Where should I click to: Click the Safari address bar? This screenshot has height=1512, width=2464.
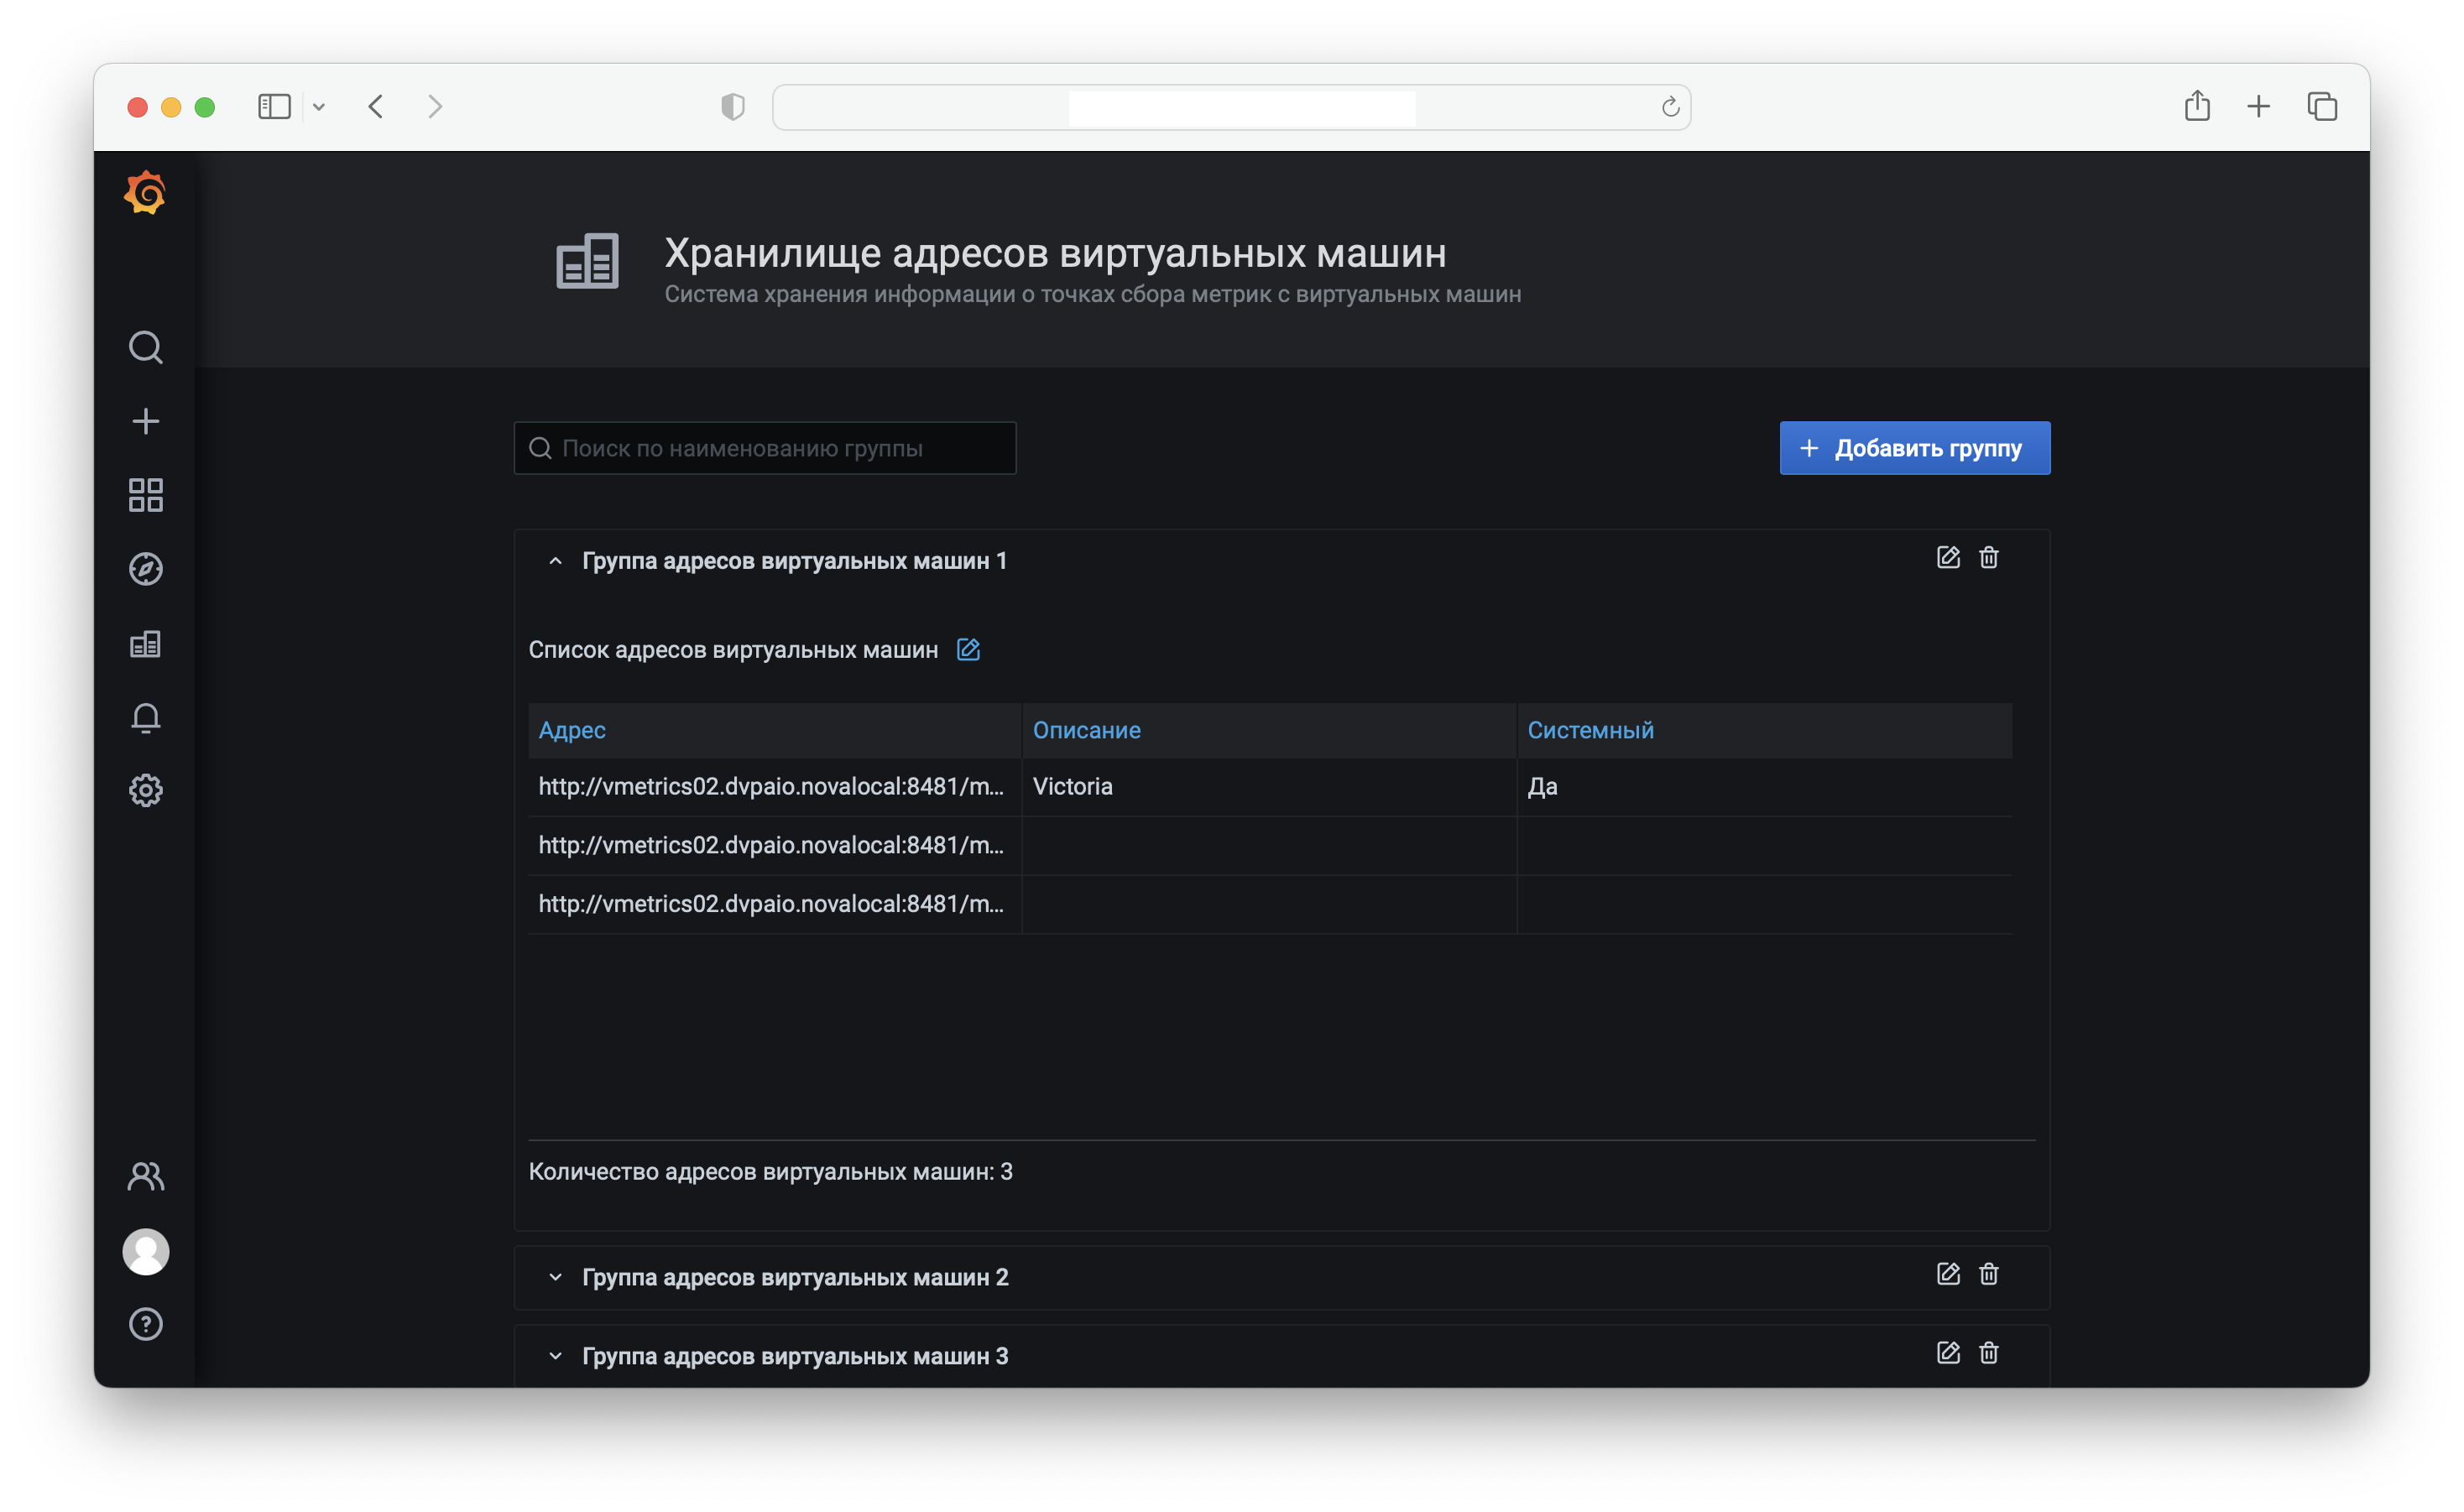1231,107
